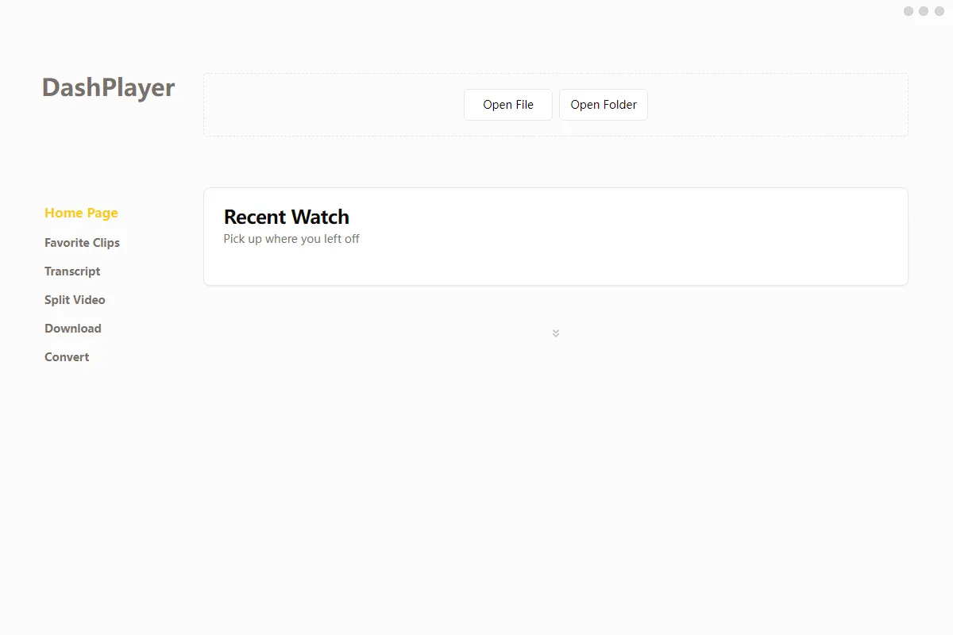Click the leftmost window control dot
This screenshot has height=635, width=953.
point(908,11)
